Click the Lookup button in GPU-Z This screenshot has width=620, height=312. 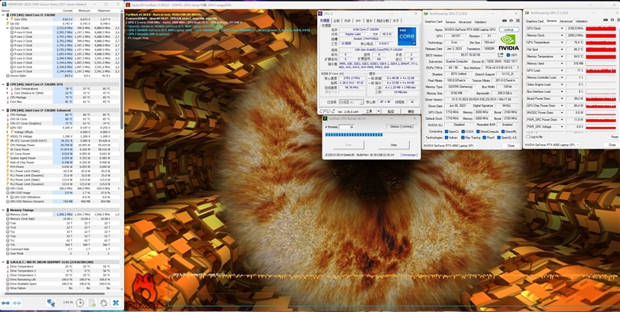tap(509, 29)
